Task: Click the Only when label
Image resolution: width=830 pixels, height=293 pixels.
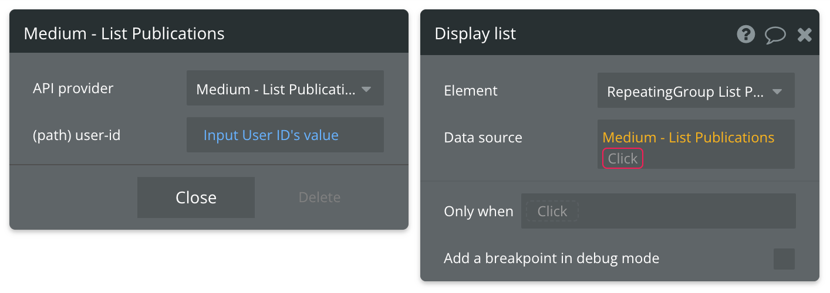Action: [x=478, y=211]
